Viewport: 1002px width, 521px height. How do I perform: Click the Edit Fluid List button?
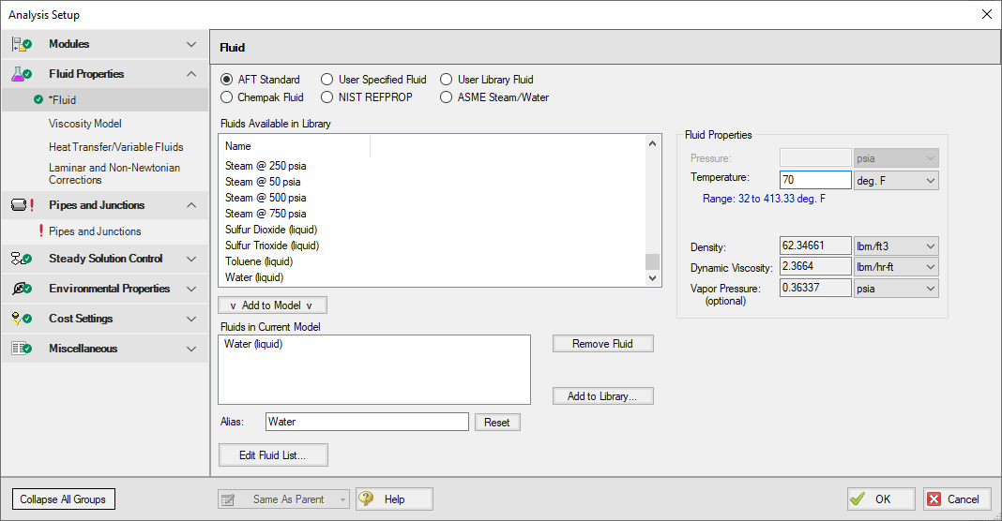pyautogui.click(x=273, y=455)
